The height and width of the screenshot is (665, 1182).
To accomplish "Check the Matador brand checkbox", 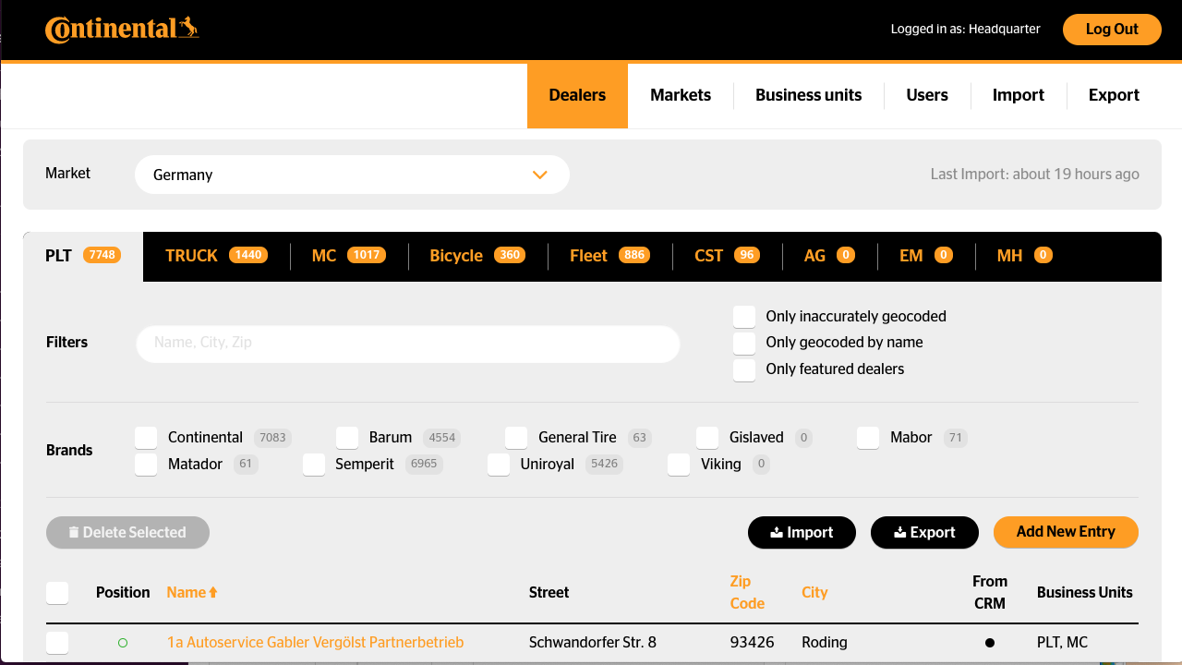I will coord(146,465).
